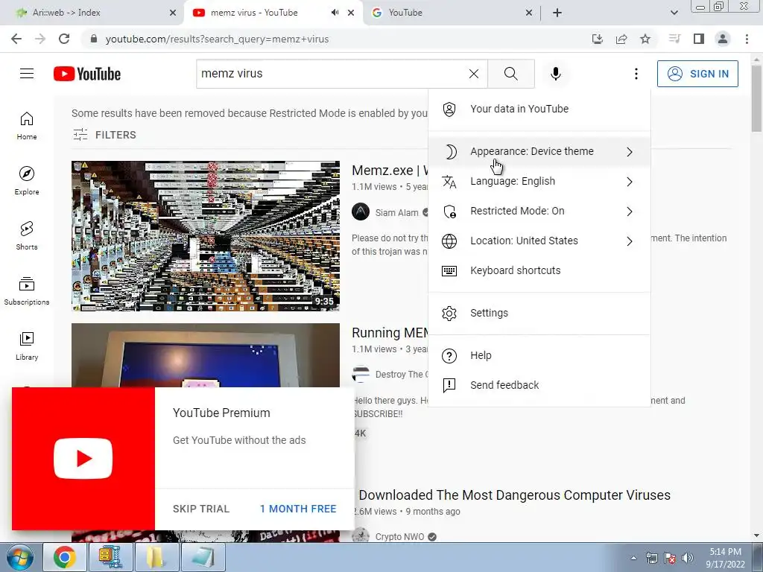Click the Windows Start orb
Image resolution: width=763 pixels, height=572 pixels.
click(x=19, y=558)
